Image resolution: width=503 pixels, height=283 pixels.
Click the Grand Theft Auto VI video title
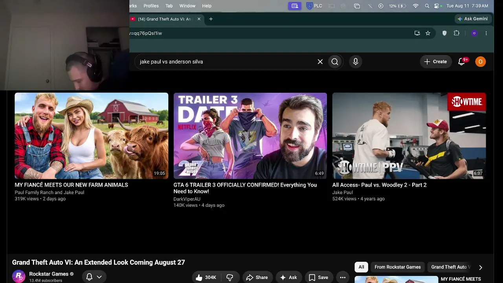point(99,263)
